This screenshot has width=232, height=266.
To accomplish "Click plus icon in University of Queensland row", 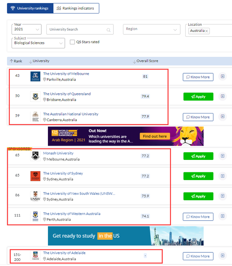I will pyautogui.click(x=222, y=96).
